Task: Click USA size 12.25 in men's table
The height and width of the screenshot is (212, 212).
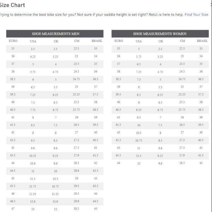Action: [33, 194]
